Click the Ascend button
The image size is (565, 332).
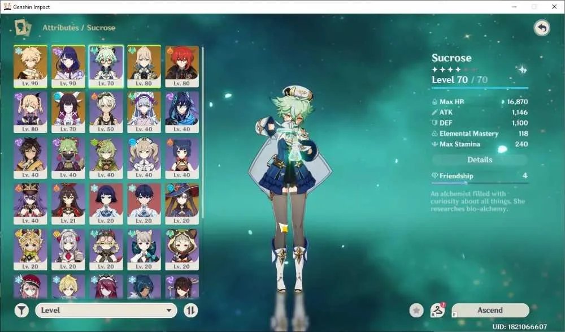(490, 311)
